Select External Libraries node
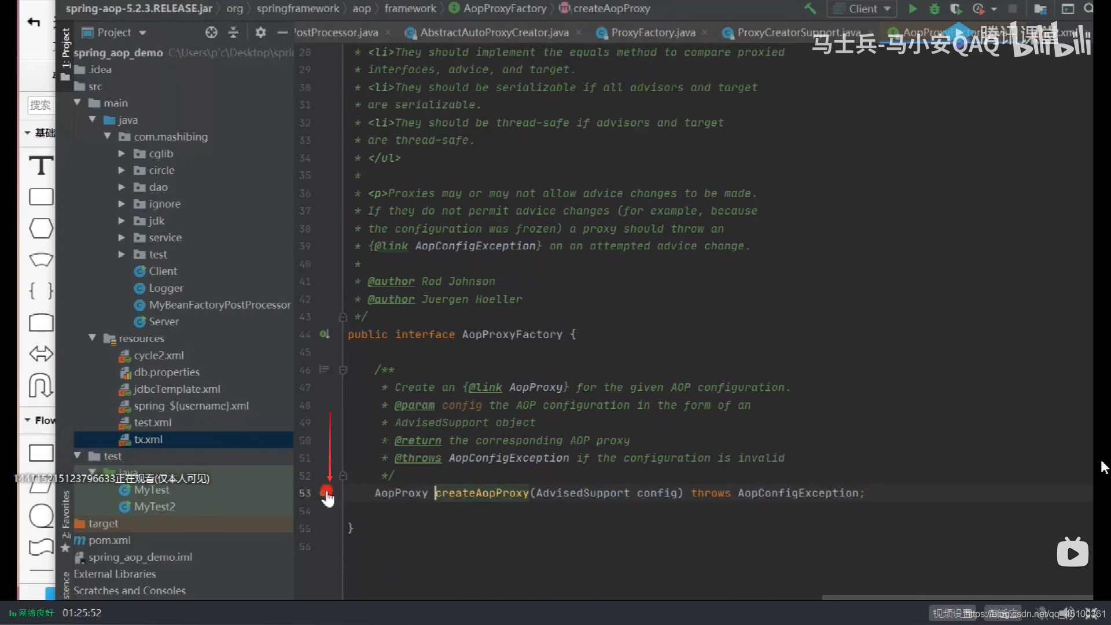 pyautogui.click(x=115, y=573)
